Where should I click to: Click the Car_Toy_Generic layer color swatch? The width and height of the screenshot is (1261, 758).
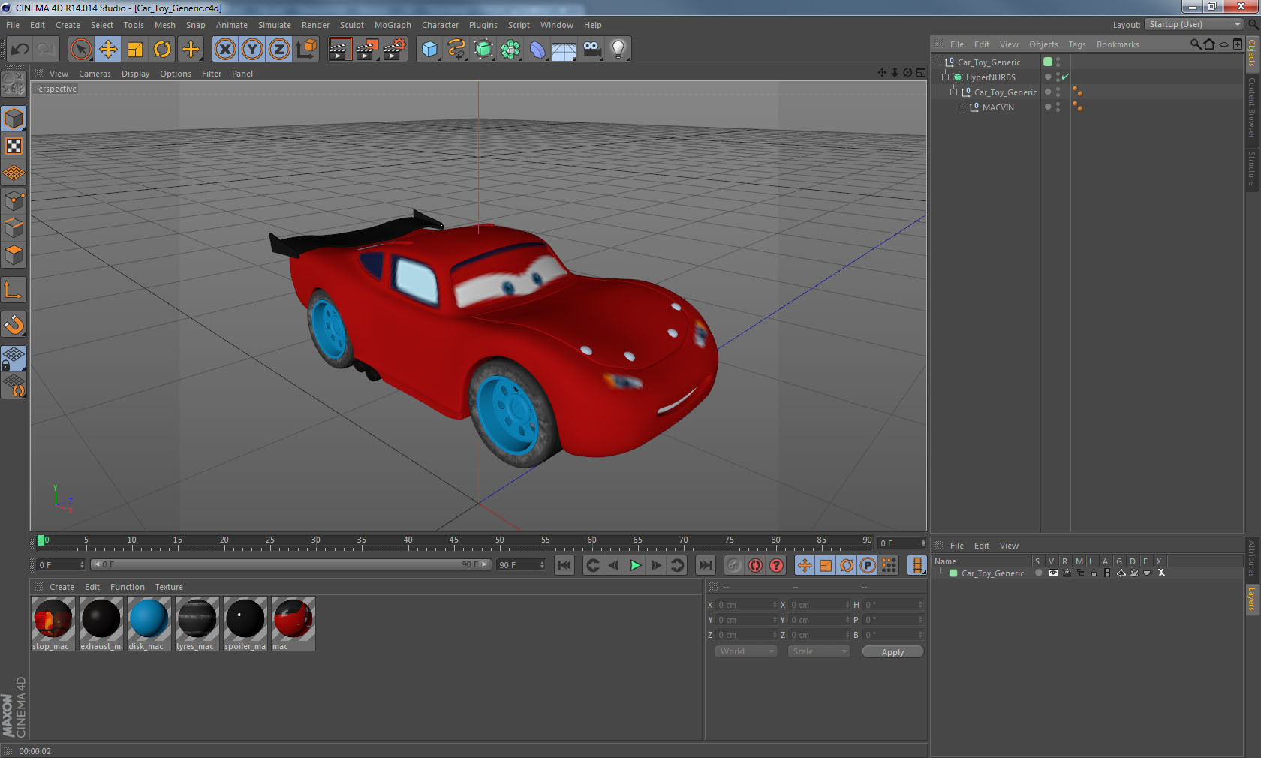[953, 573]
